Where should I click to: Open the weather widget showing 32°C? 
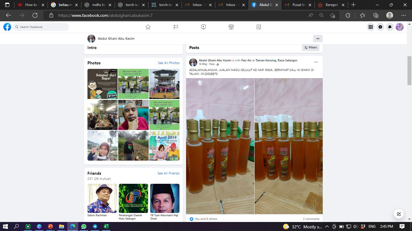(303, 226)
